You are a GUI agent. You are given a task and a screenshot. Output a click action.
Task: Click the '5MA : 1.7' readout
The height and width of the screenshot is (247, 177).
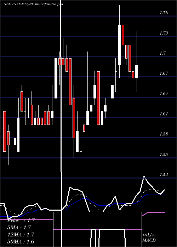19,228
